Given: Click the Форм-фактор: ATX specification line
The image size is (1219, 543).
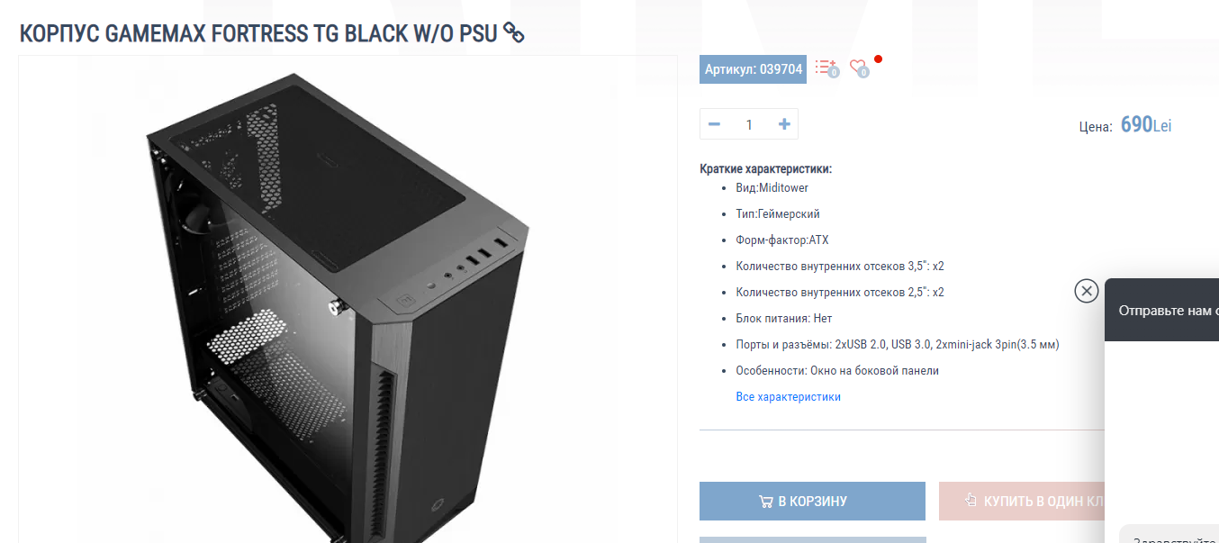Looking at the screenshot, I should pyautogui.click(x=781, y=240).
